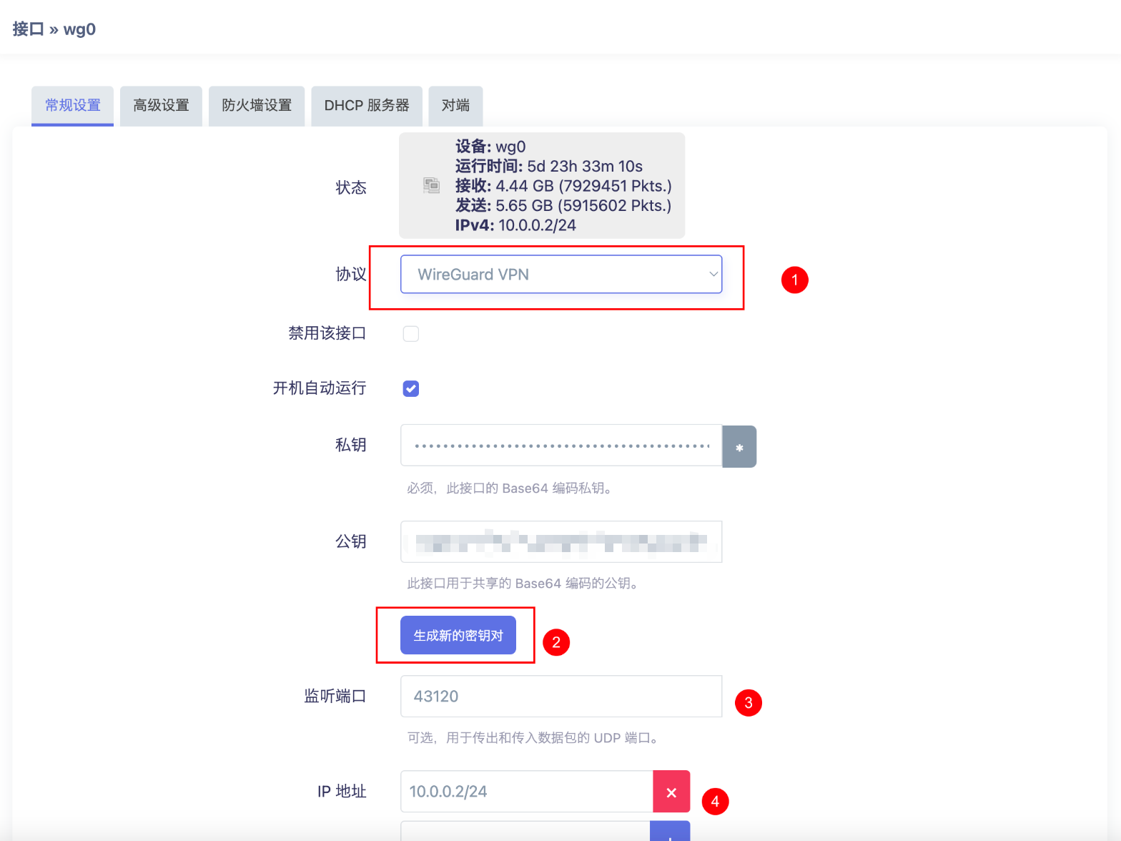Uncheck the 开机自动运行 checkbox
This screenshot has width=1121, height=841.
coord(411,388)
